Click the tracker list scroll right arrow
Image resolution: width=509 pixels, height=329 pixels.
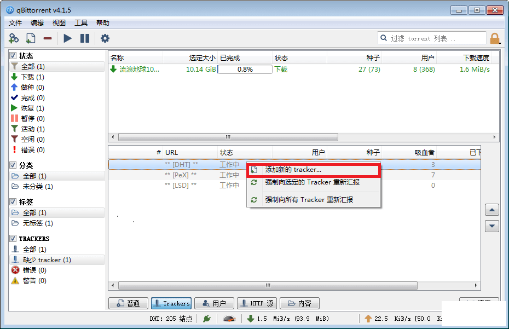pyautogui.click(x=476, y=285)
